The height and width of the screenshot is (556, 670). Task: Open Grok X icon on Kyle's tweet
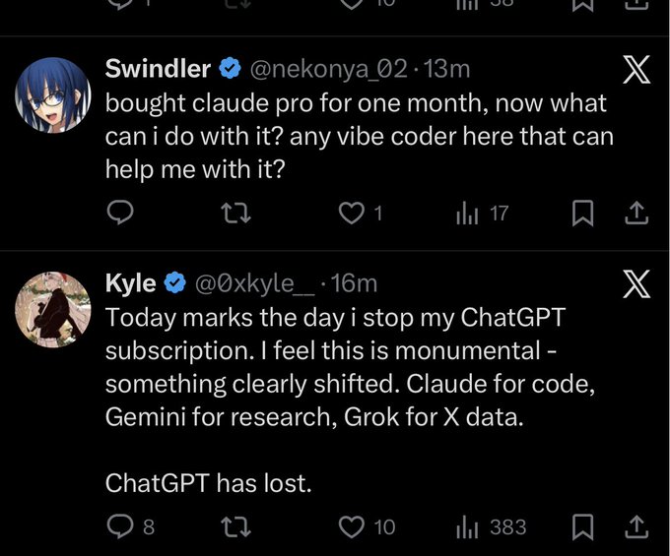point(636,285)
